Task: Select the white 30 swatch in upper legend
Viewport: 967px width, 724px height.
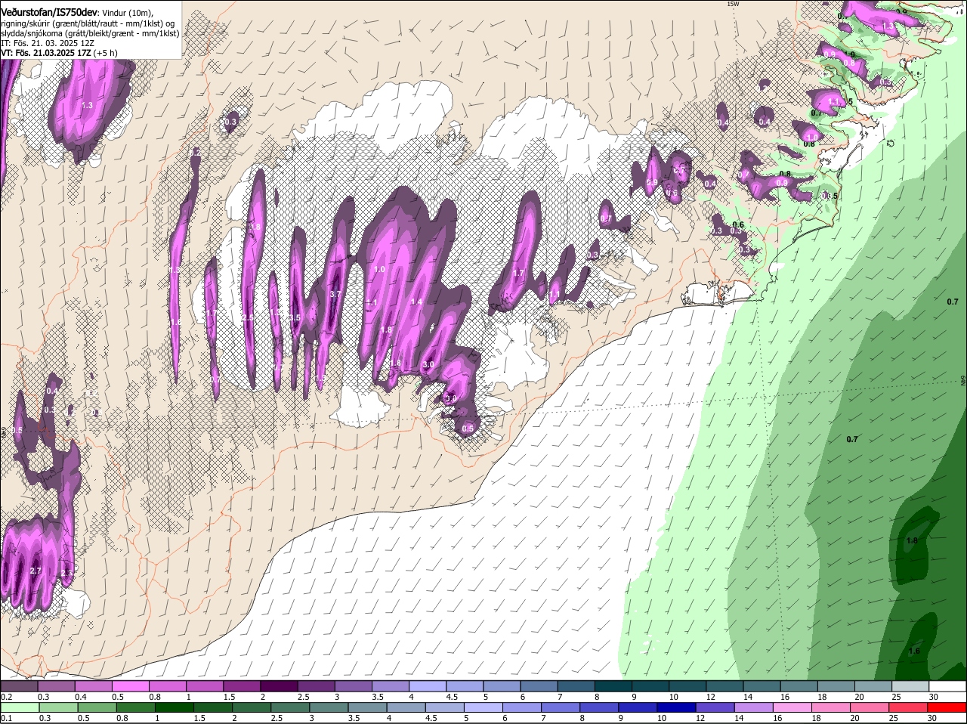Action: click(x=948, y=687)
